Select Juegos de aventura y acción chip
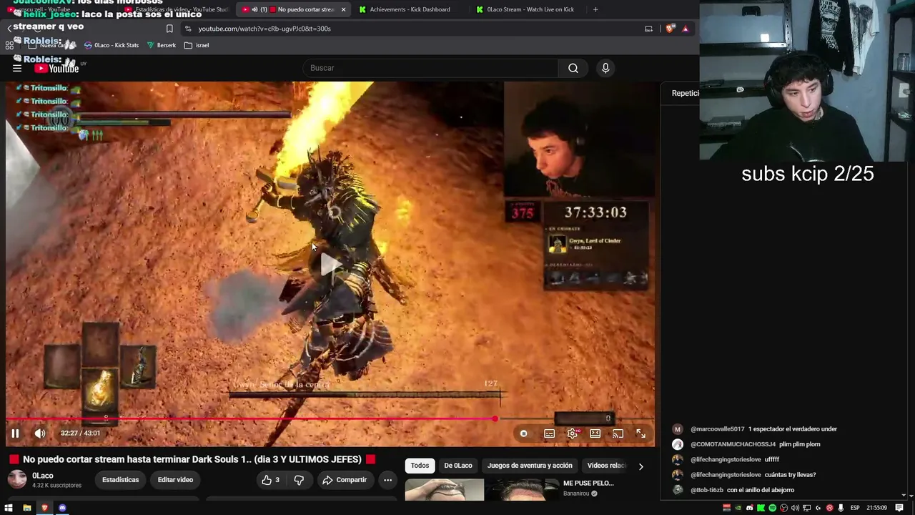Image resolution: width=915 pixels, height=515 pixels. click(x=530, y=466)
